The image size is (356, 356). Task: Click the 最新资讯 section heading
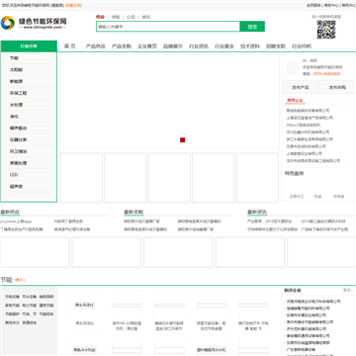tap(257, 212)
